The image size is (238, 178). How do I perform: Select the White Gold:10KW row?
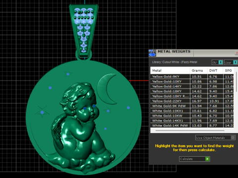coord(192,116)
